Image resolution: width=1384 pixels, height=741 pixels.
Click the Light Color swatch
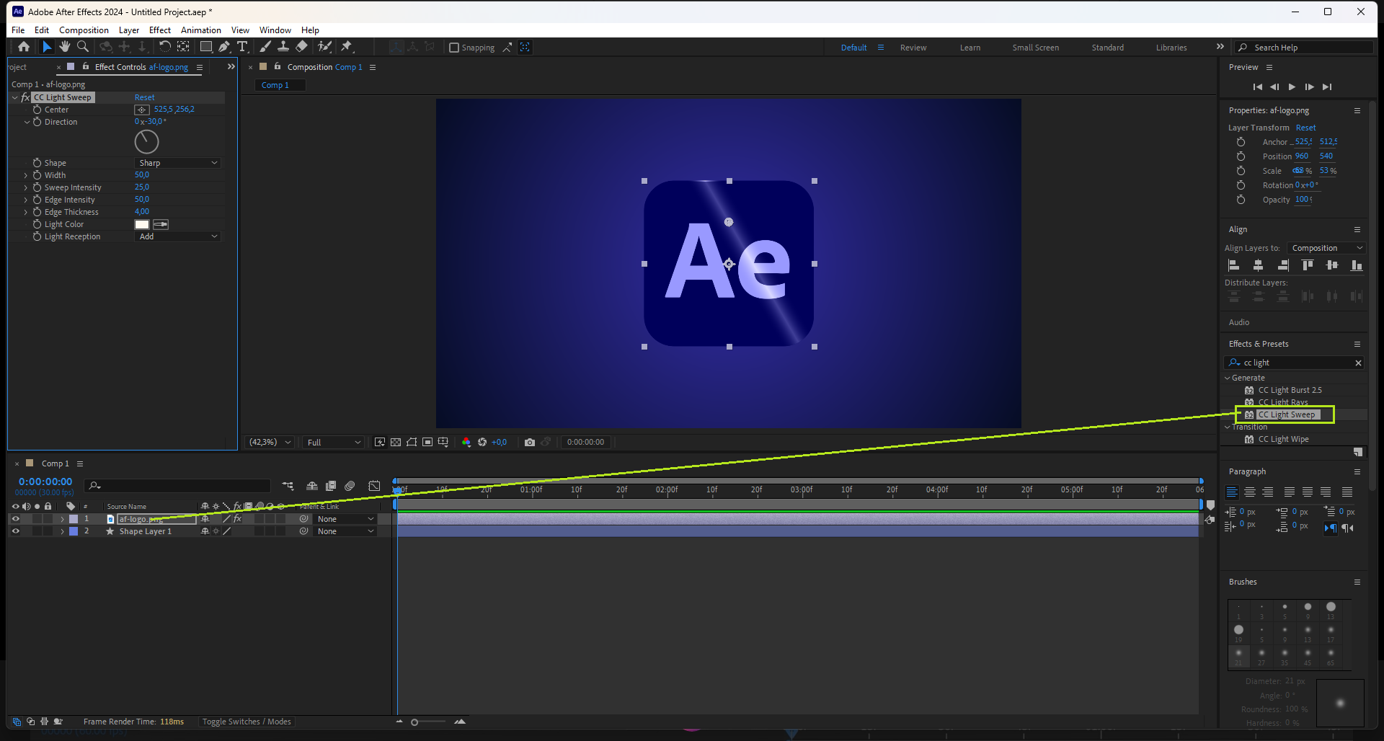(142, 224)
